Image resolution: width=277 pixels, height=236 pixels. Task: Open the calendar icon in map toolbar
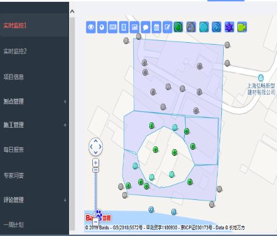[x=157, y=27]
